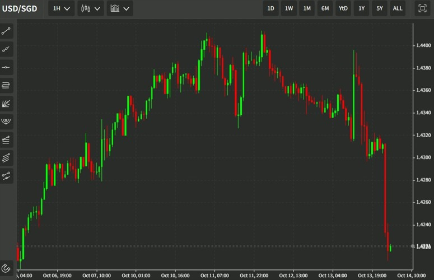Select the trend line drawing tool
This screenshot has height=280, width=434.
(x=6, y=31)
